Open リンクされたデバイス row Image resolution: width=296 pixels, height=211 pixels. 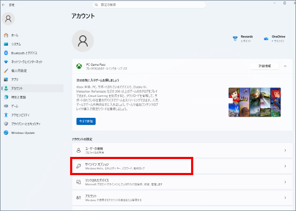click(x=183, y=182)
